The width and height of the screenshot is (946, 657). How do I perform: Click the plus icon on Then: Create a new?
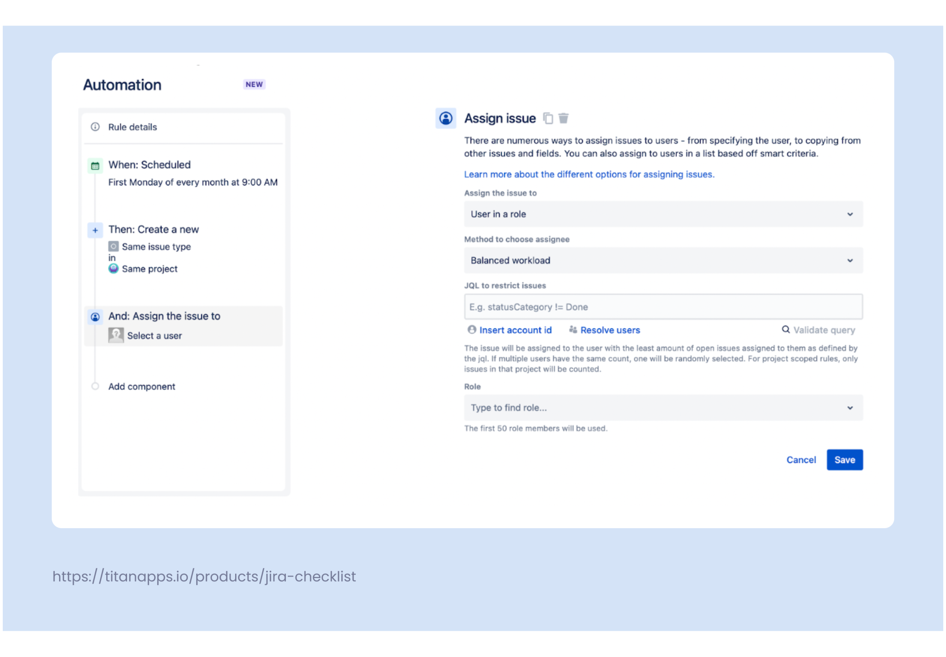point(95,230)
